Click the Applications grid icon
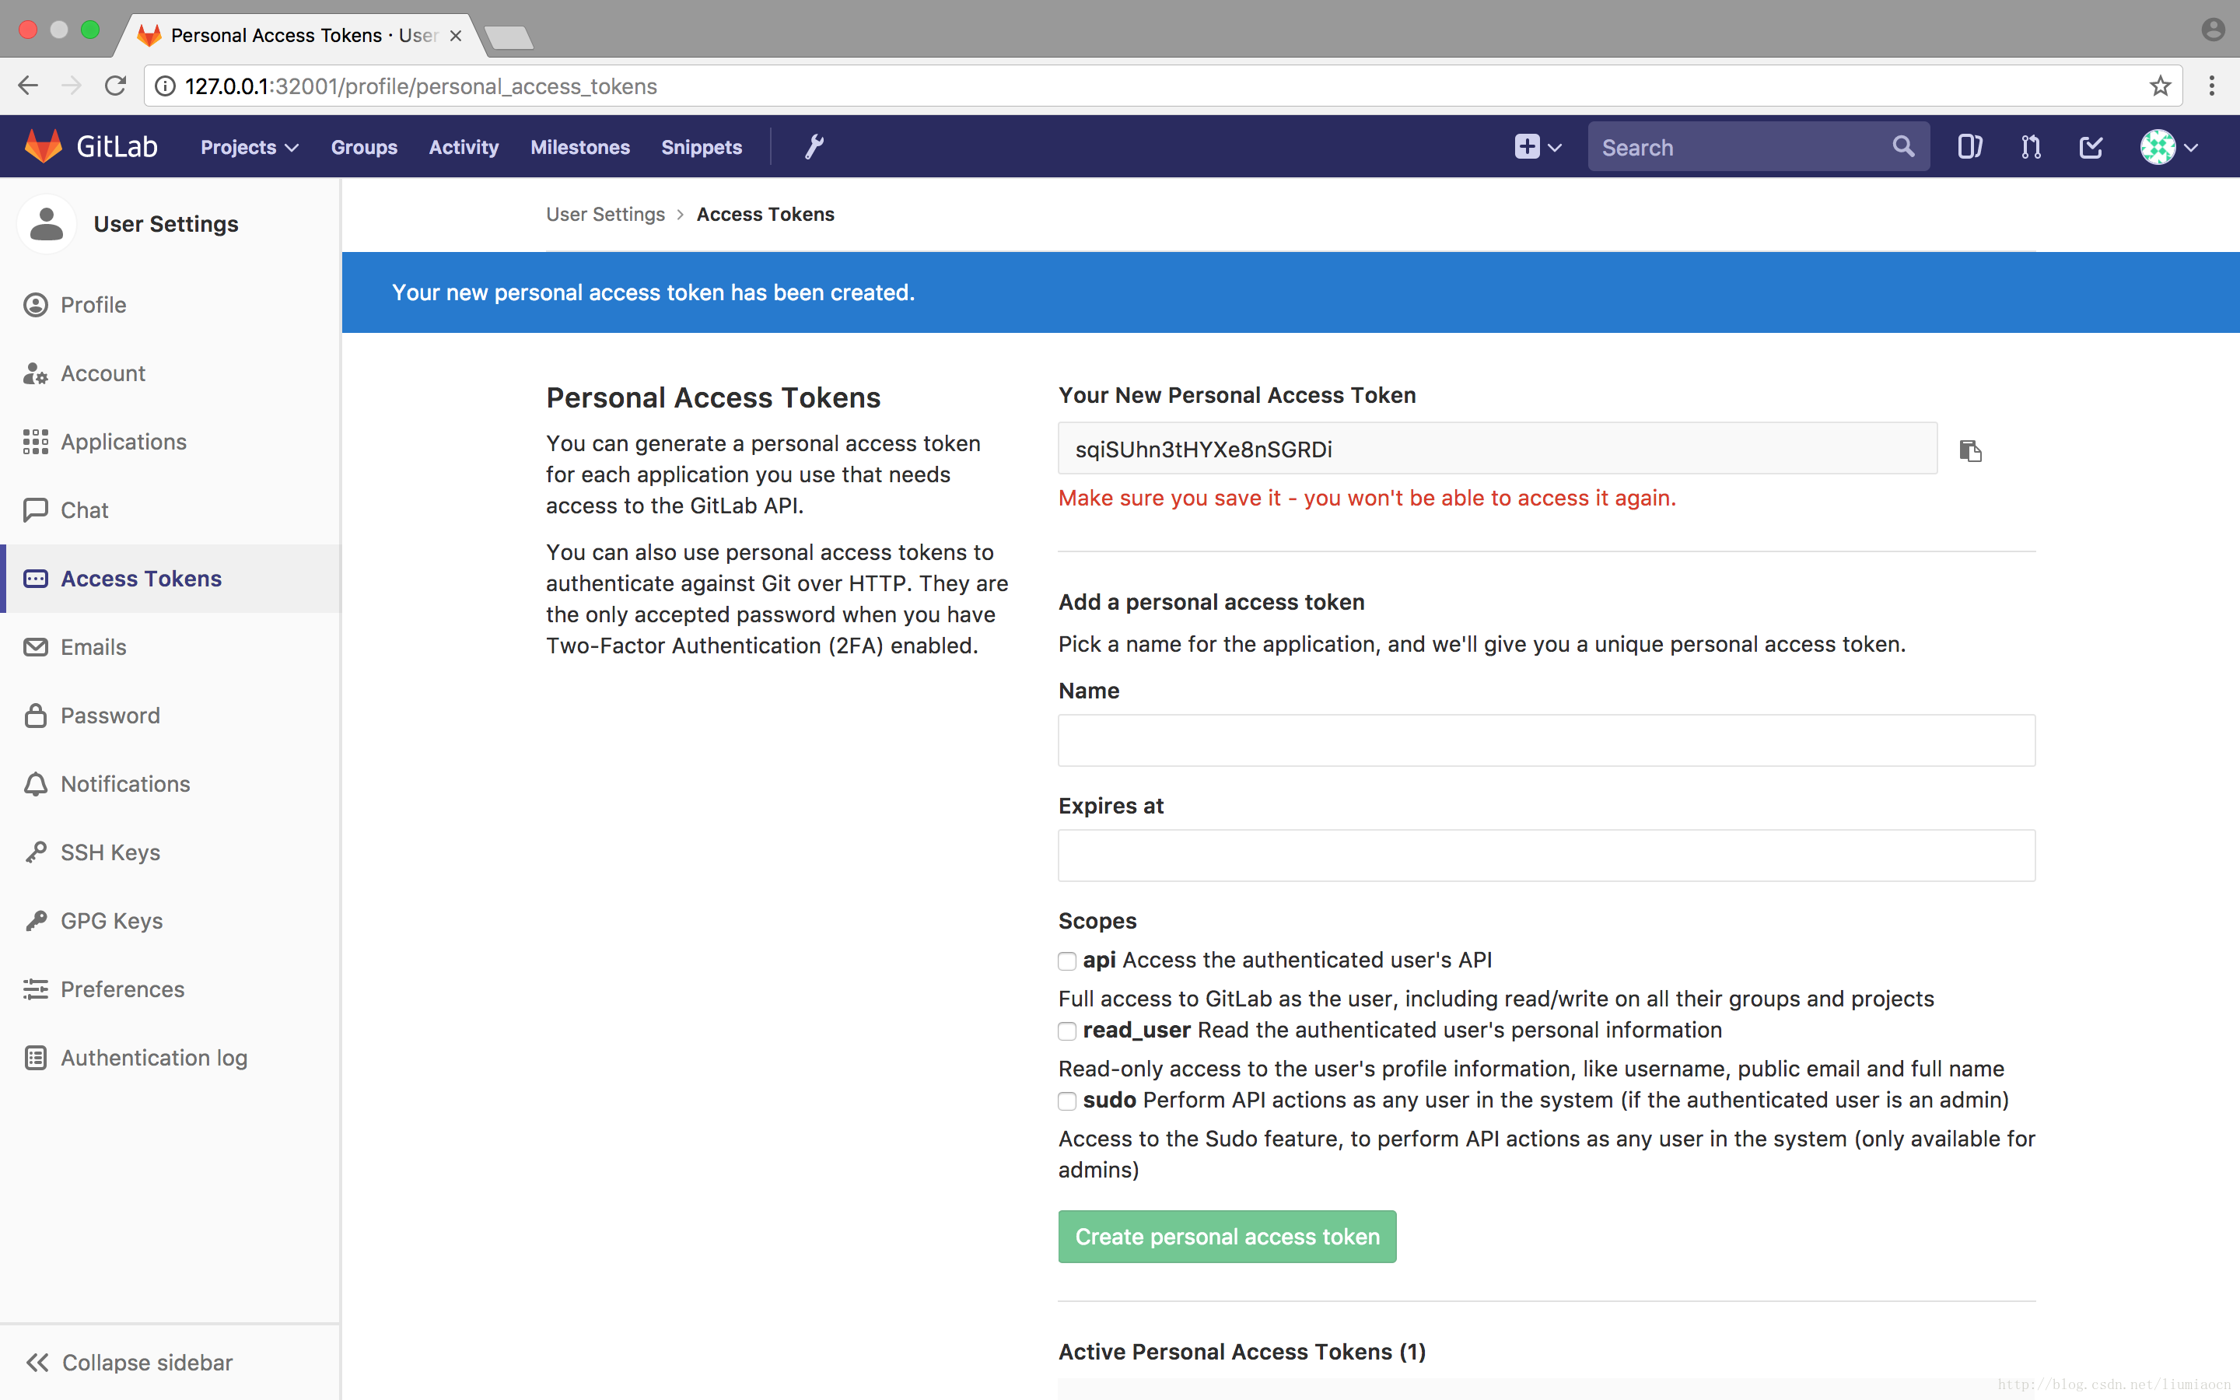The image size is (2240, 1400). coord(35,442)
